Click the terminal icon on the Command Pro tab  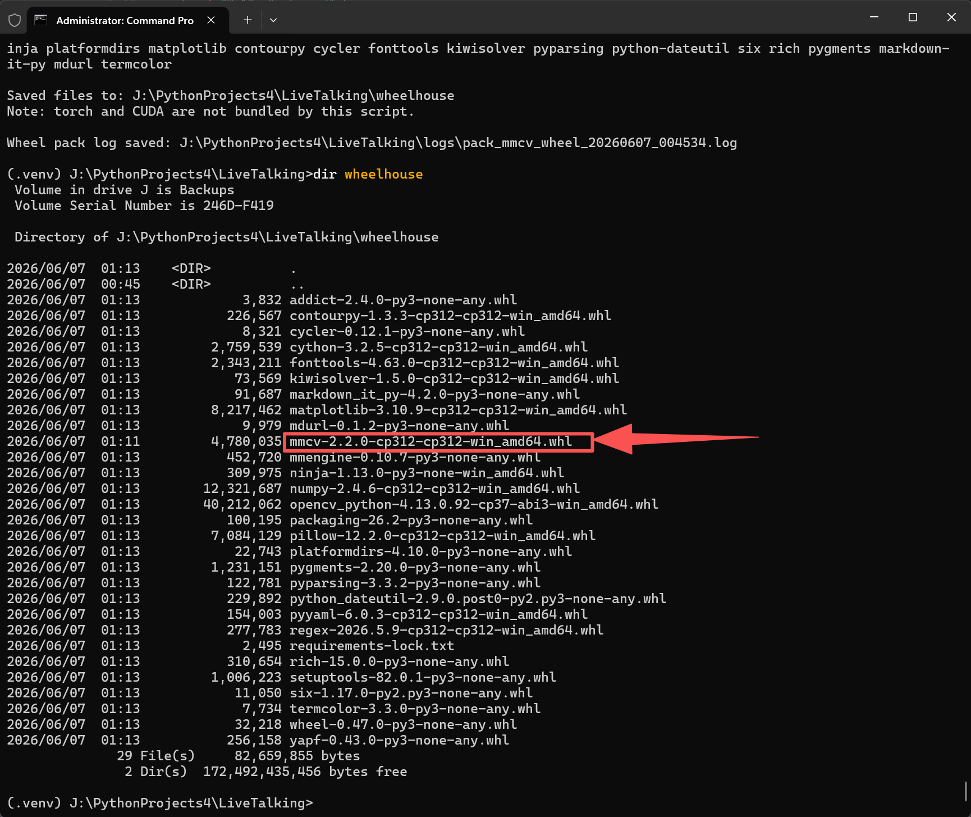(x=41, y=20)
